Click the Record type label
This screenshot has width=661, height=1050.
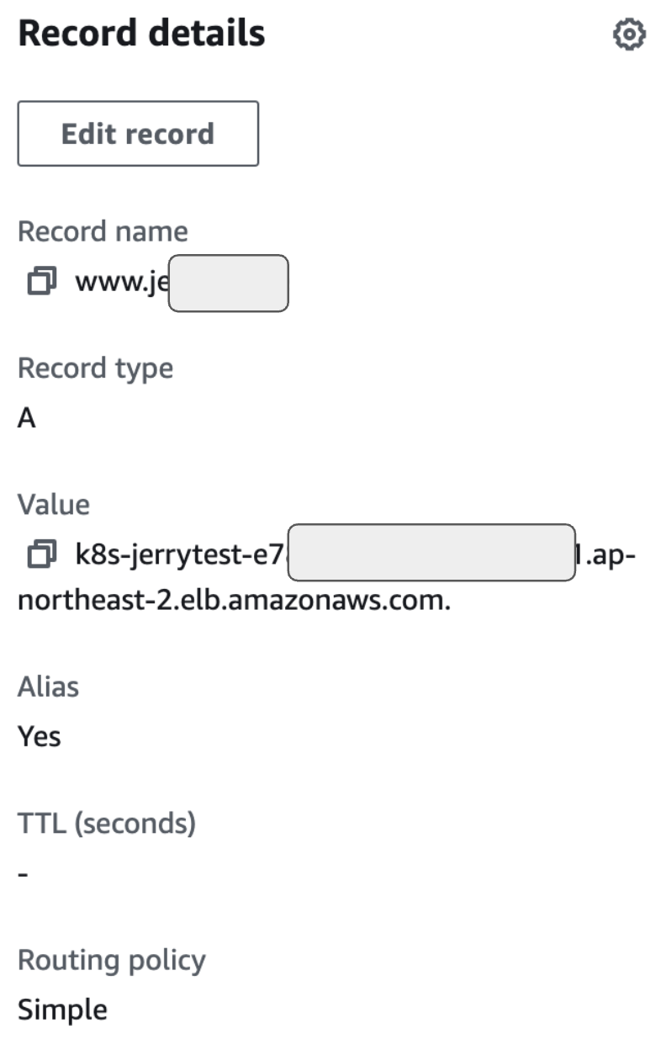(x=95, y=369)
